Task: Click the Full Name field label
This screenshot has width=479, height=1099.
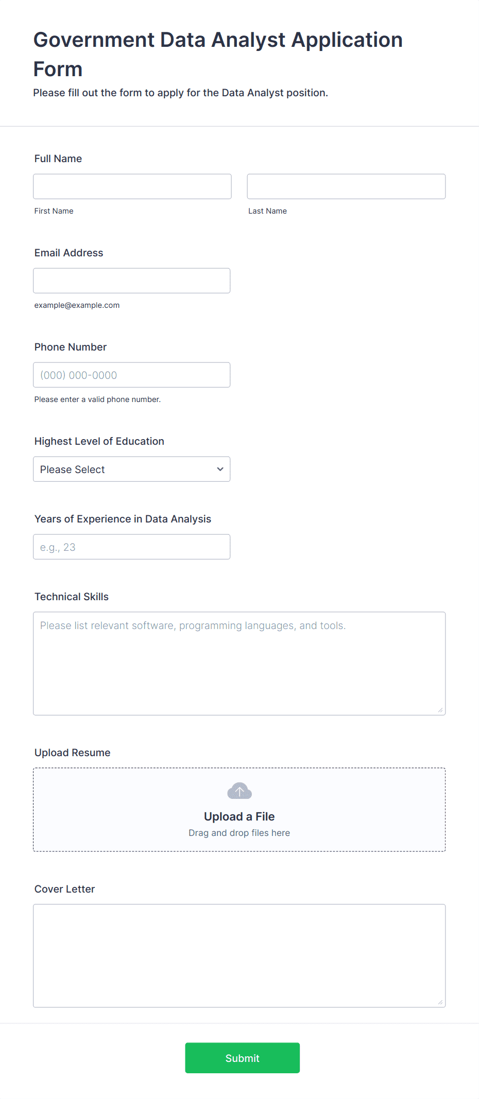Action: [58, 159]
